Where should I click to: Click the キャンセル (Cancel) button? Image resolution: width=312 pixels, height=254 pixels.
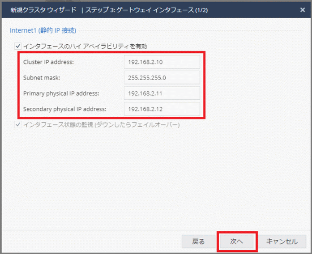(282, 241)
